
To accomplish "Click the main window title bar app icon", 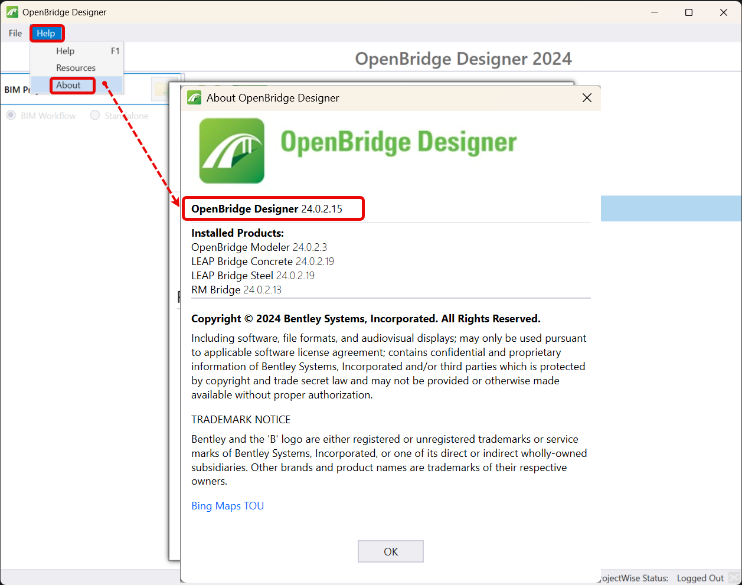I will click(x=12, y=12).
